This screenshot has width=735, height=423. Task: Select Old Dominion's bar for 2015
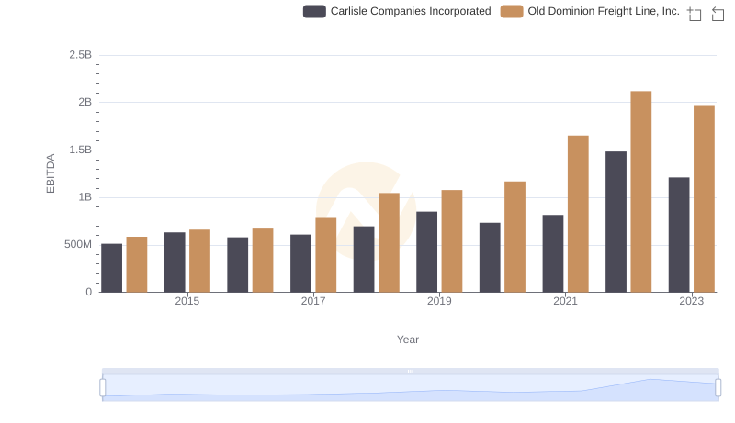pos(199,262)
